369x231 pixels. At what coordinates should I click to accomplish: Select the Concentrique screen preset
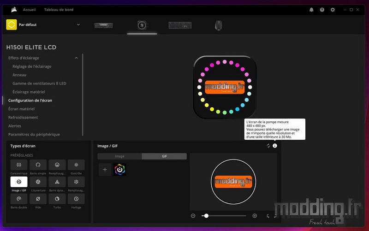[x=19, y=165]
